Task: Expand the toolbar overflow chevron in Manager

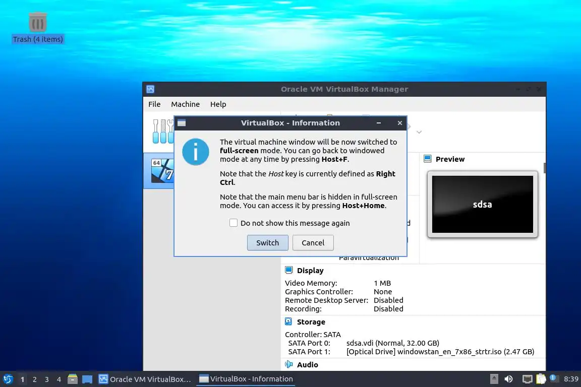Action: pyautogui.click(x=419, y=132)
